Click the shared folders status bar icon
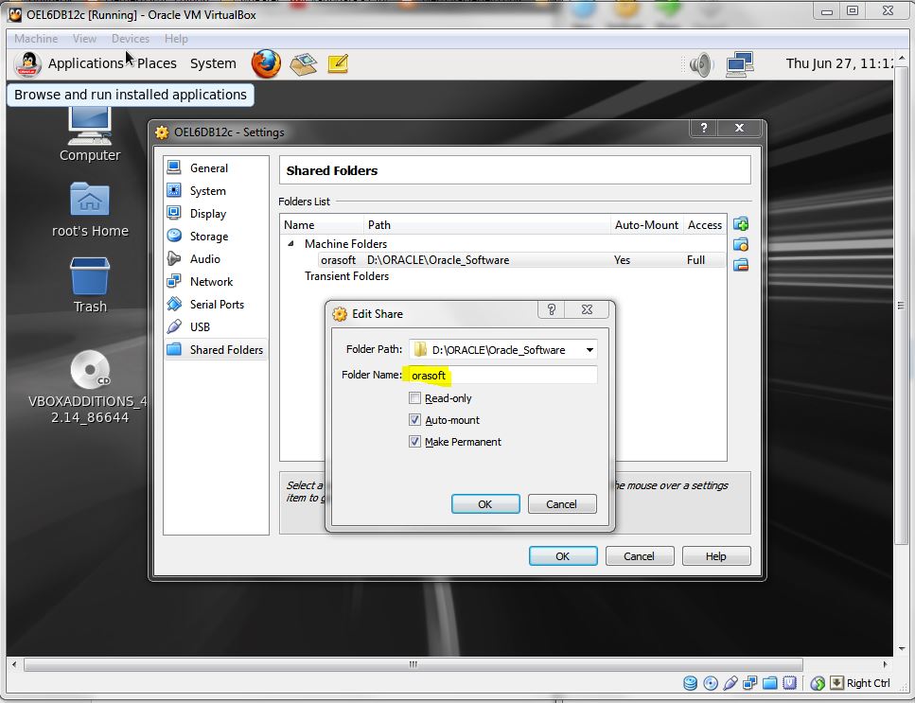Screen dimensions: 915x703 point(769,683)
